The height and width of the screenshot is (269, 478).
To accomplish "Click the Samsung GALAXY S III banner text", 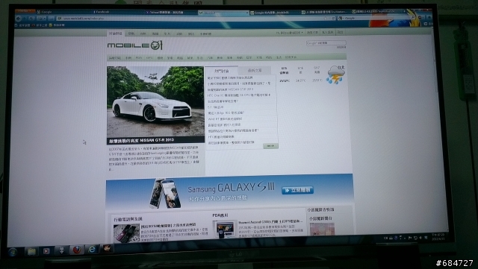I will click(231, 188).
